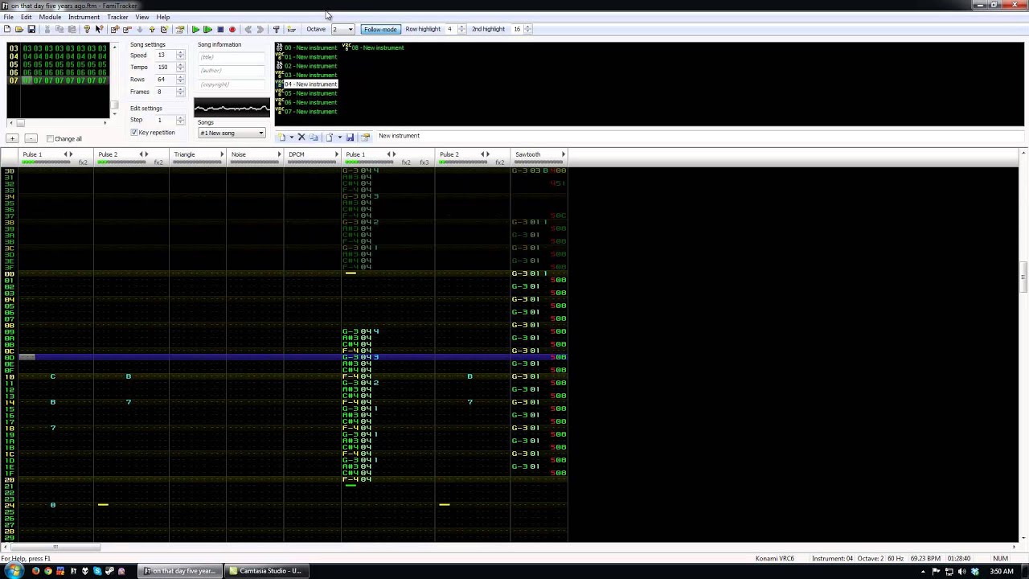Click the Remove frame toolbar icon
The image size is (1029, 579).
click(127, 29)
